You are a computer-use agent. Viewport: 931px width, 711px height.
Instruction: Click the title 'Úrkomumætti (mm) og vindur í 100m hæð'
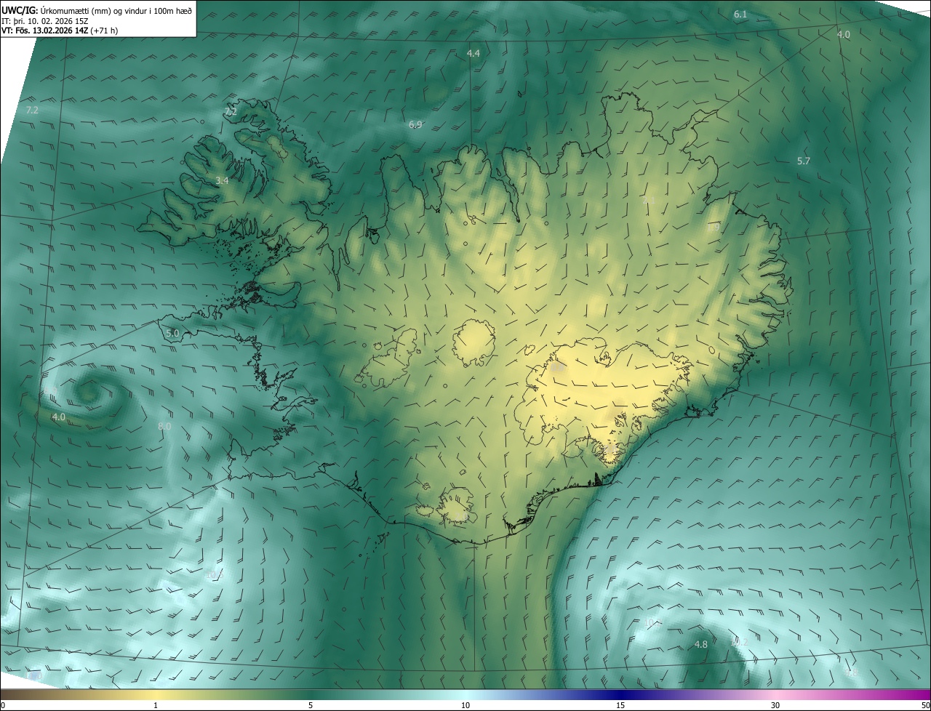(116, 10)
